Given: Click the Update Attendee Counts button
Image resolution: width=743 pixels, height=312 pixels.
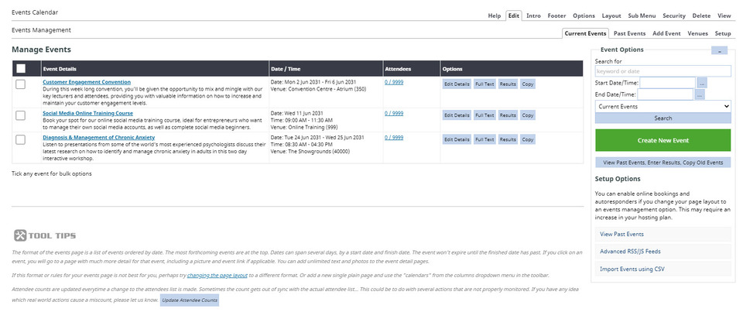Looking at the screenshot, I should [190, 300].
